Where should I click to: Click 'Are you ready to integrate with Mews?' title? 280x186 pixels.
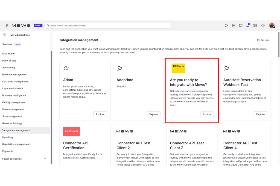click(188, 82)
